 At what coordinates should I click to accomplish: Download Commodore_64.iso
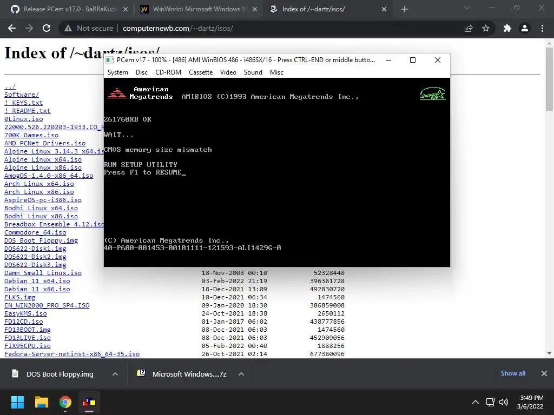pyautogui.click(x=35, y=232)
